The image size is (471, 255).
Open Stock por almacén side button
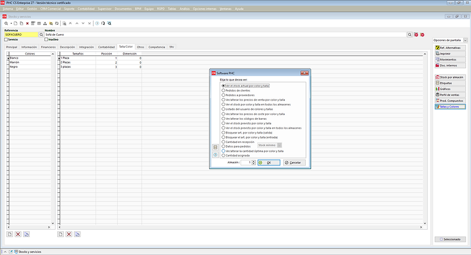tap(450, 77)
